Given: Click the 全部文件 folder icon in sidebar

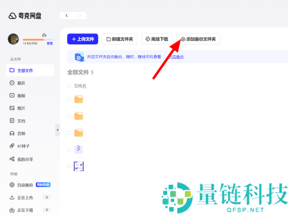Looking at the screenshot, I should click(x=12, y=70).
